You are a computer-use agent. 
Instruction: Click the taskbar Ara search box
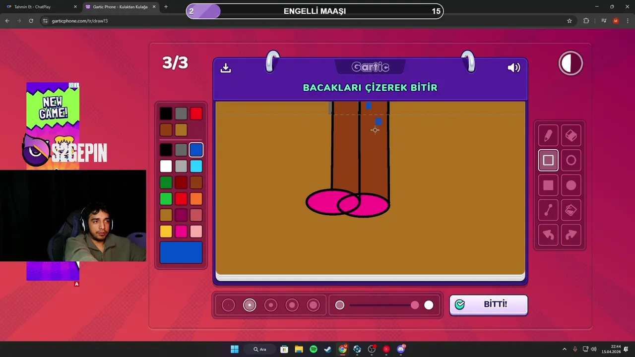tap(260, 349)
